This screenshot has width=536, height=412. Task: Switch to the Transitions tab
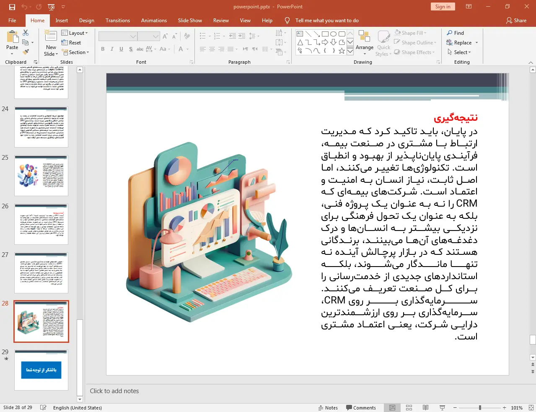click(118, 21)
